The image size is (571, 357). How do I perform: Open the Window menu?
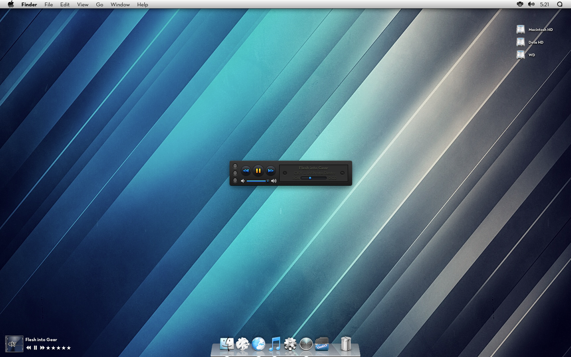tap(120, 4)
